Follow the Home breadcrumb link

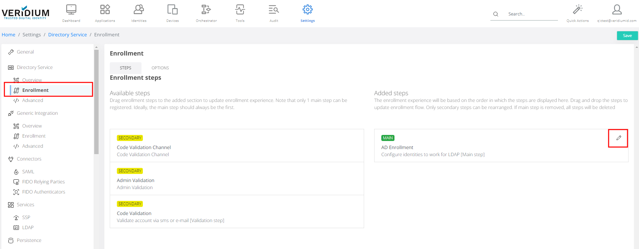coord(8,35)
